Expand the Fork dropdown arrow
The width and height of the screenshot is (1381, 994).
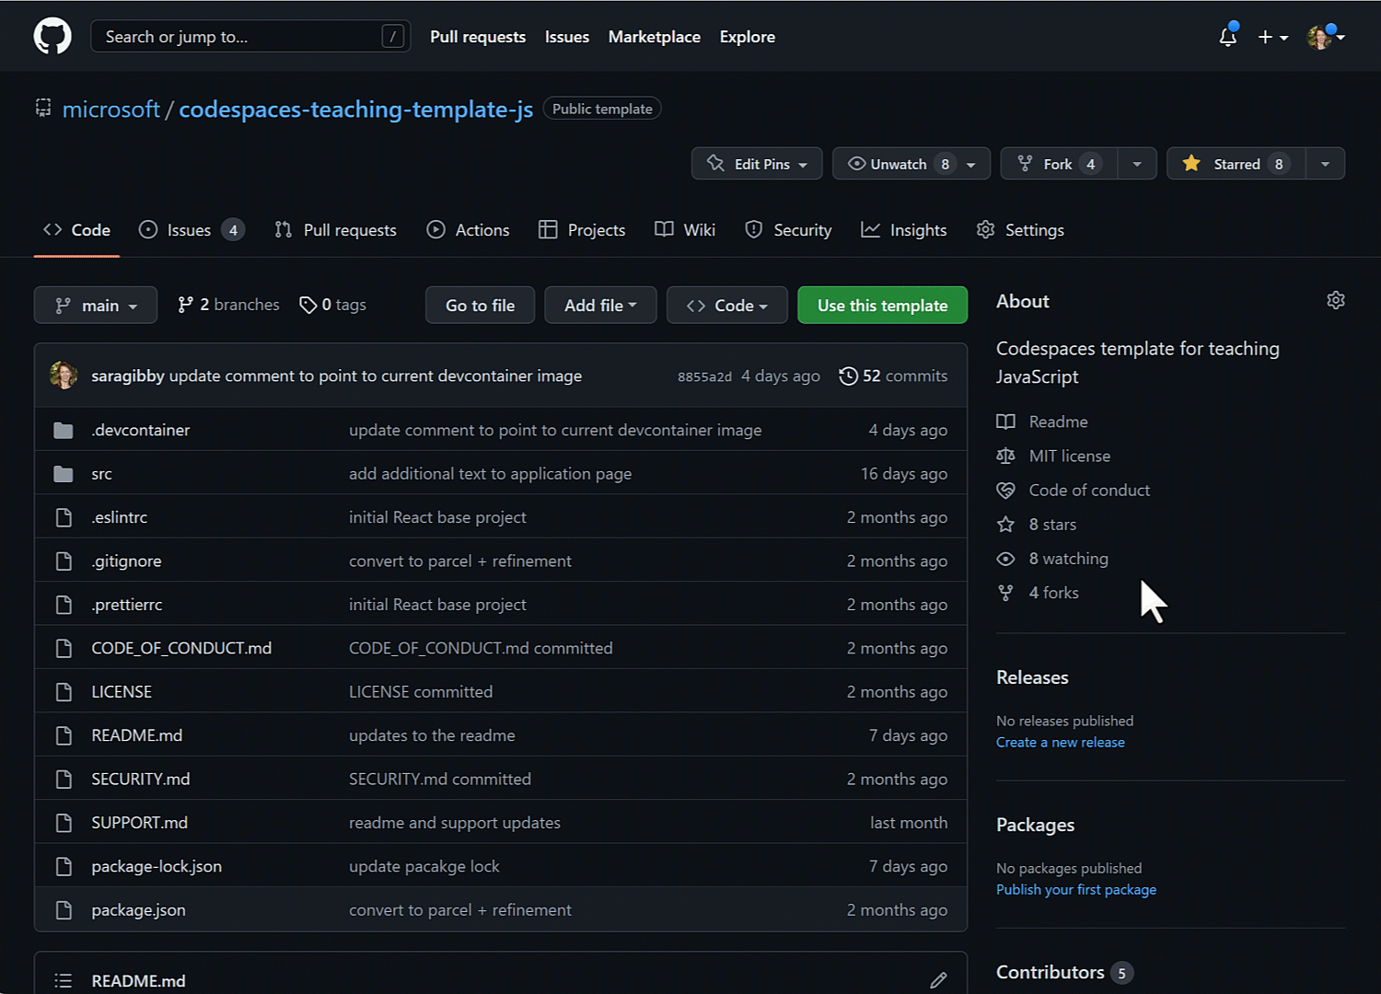[1137, 164]
